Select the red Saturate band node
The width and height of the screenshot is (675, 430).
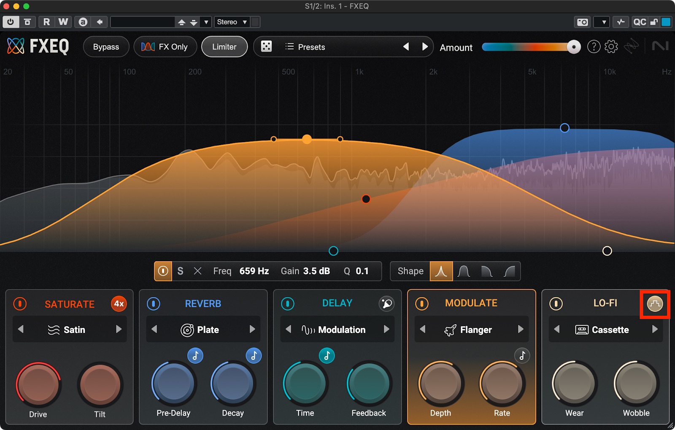click(x=366, y=199)
